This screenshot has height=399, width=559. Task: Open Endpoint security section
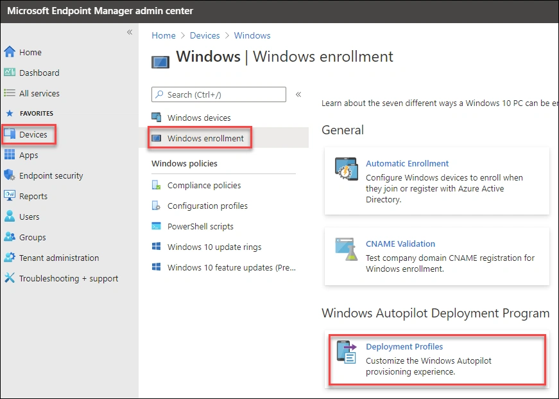(x=51, y=175)
